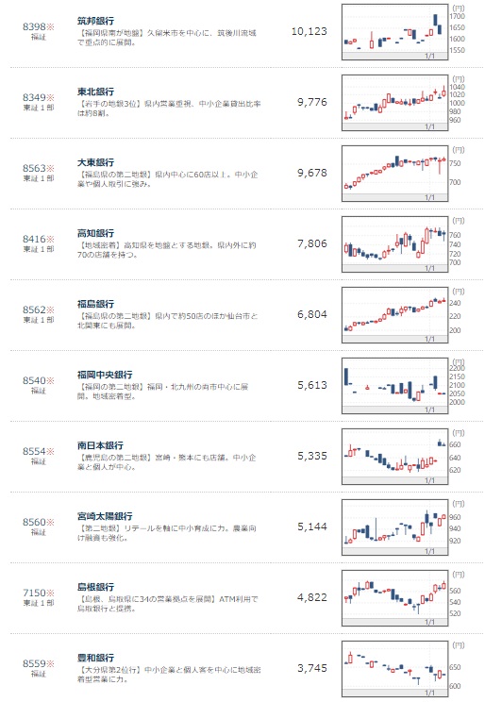The height and width of the screenshot is (702, 485).
Task: Open the 豊和銀行 company link
Action: pyautogui.click(x=95, y=658)
